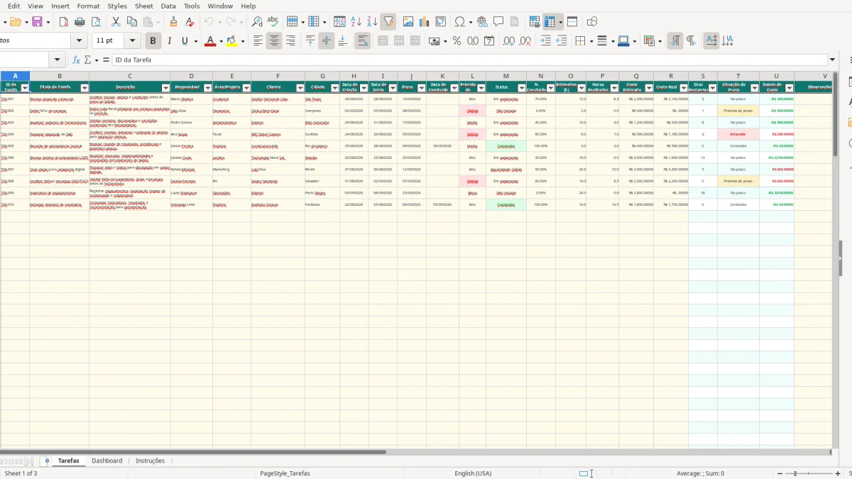Open the Format menu
The width and height of the screenshot is (852, 479).
coord(88,6)
